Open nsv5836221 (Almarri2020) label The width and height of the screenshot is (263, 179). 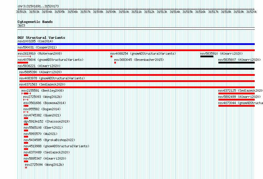(39, 66)
